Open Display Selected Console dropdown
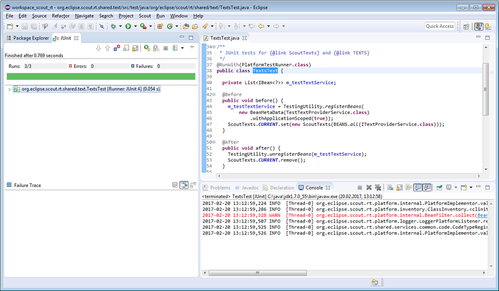Image resolution: width=499 pixels, height=291 pixels. pyautogui.click(x=456, y=188)
